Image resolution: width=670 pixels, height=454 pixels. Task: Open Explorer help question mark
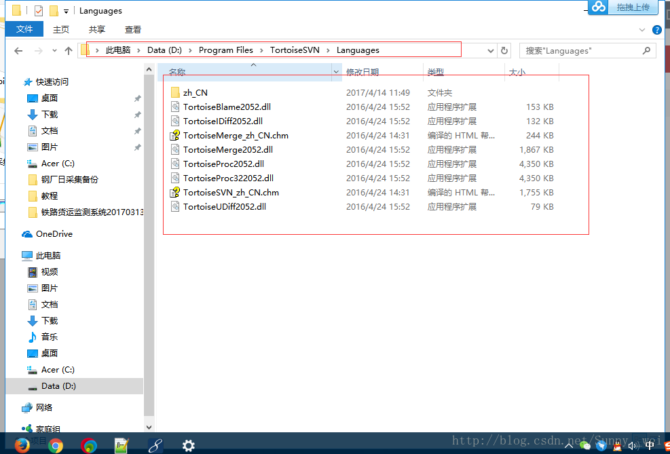click(x=656, y=30)
